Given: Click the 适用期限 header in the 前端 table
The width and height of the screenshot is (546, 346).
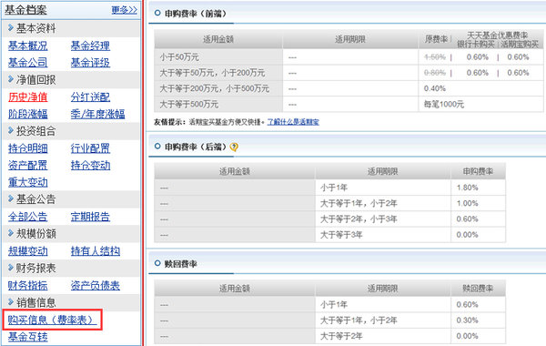Looking at the screenshot, I should point(350,39).
